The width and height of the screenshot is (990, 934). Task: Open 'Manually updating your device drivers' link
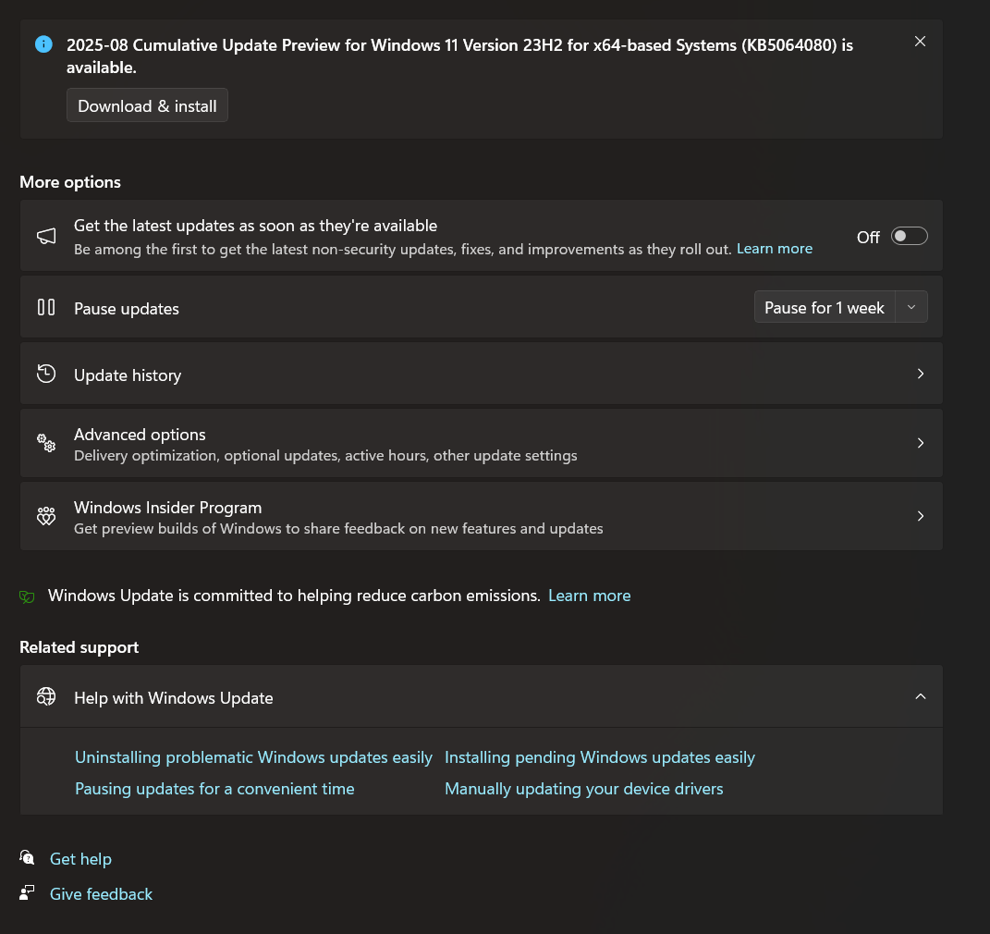[x=584, y=789]
